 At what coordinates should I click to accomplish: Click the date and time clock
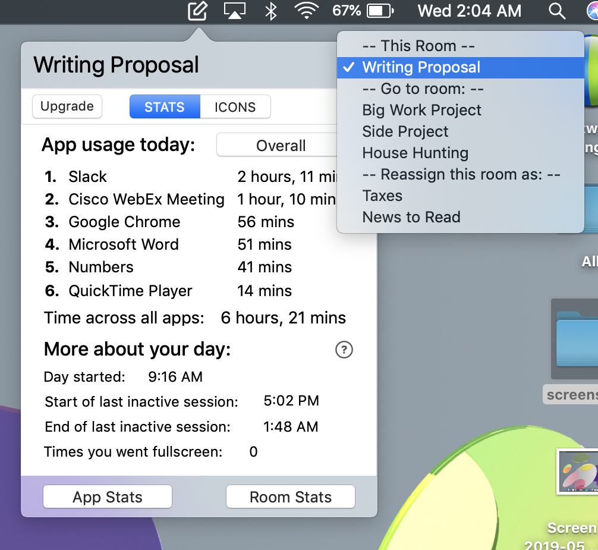(x=469, y=11)
